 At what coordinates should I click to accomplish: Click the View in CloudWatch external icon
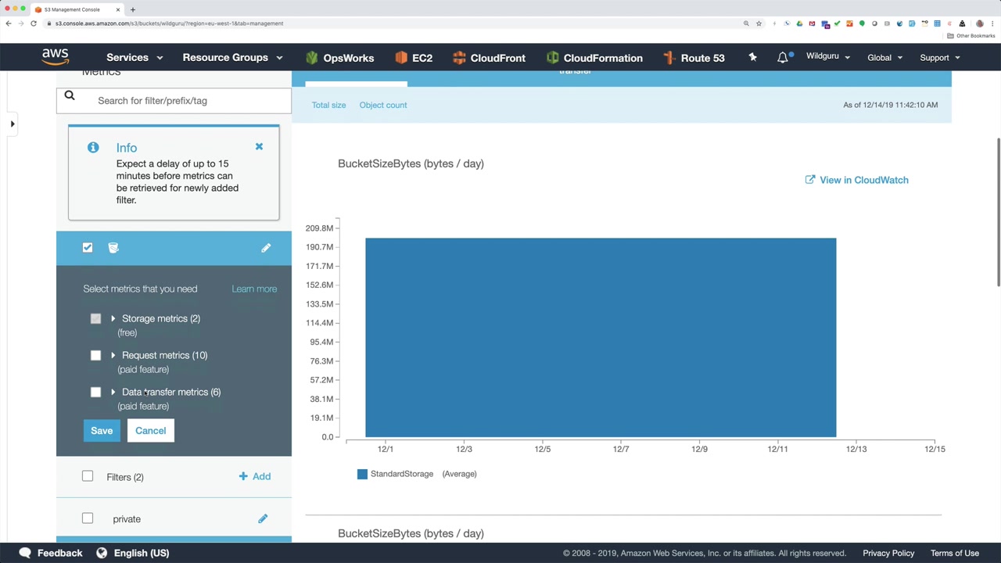[x=810, y=180]
